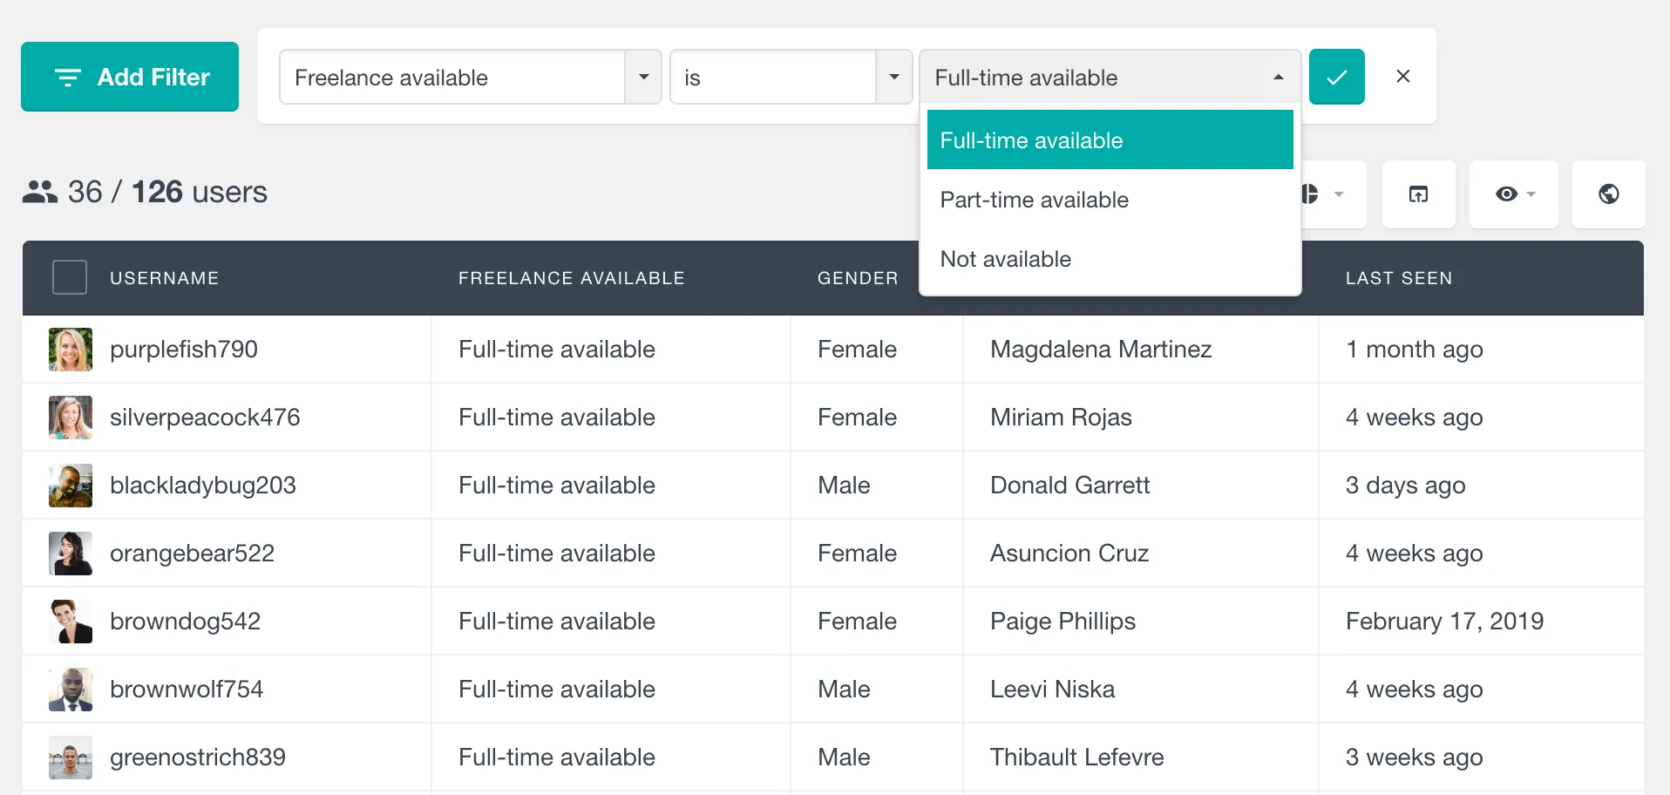Collapse the Full-time available value dropdown
This screenshot has width=1670, height=795.
(x=1110, y=77)
